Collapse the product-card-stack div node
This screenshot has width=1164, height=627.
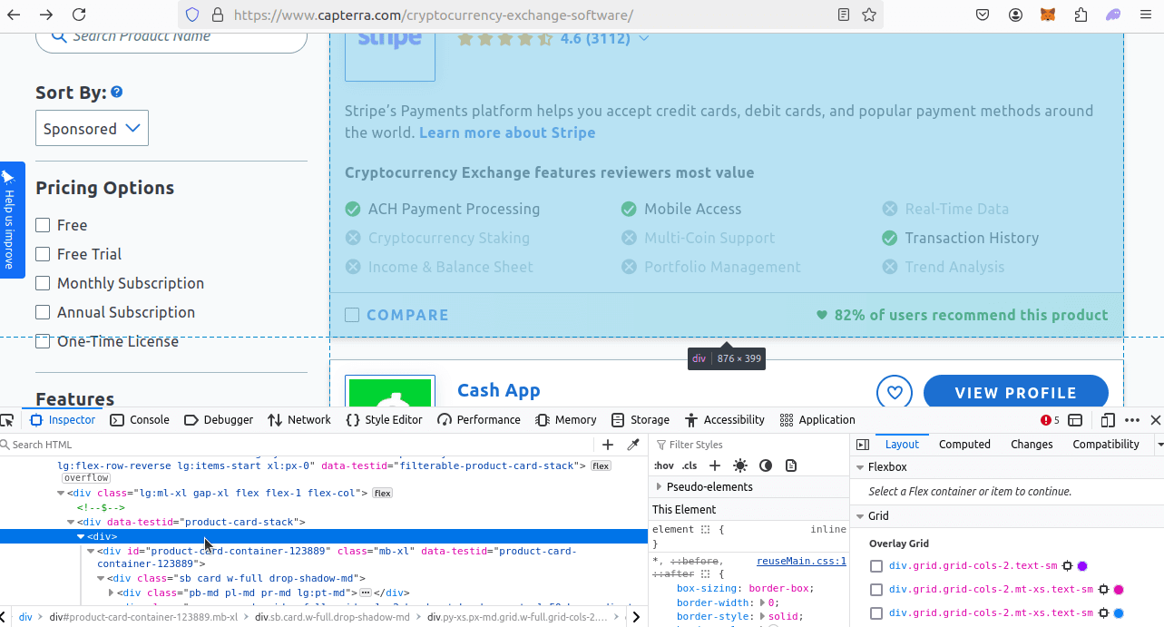[x=71, y=522]
